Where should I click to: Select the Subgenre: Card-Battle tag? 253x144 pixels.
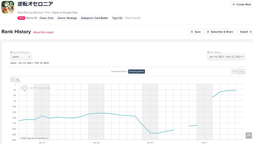pyautogui.click(x=94, y=18)
